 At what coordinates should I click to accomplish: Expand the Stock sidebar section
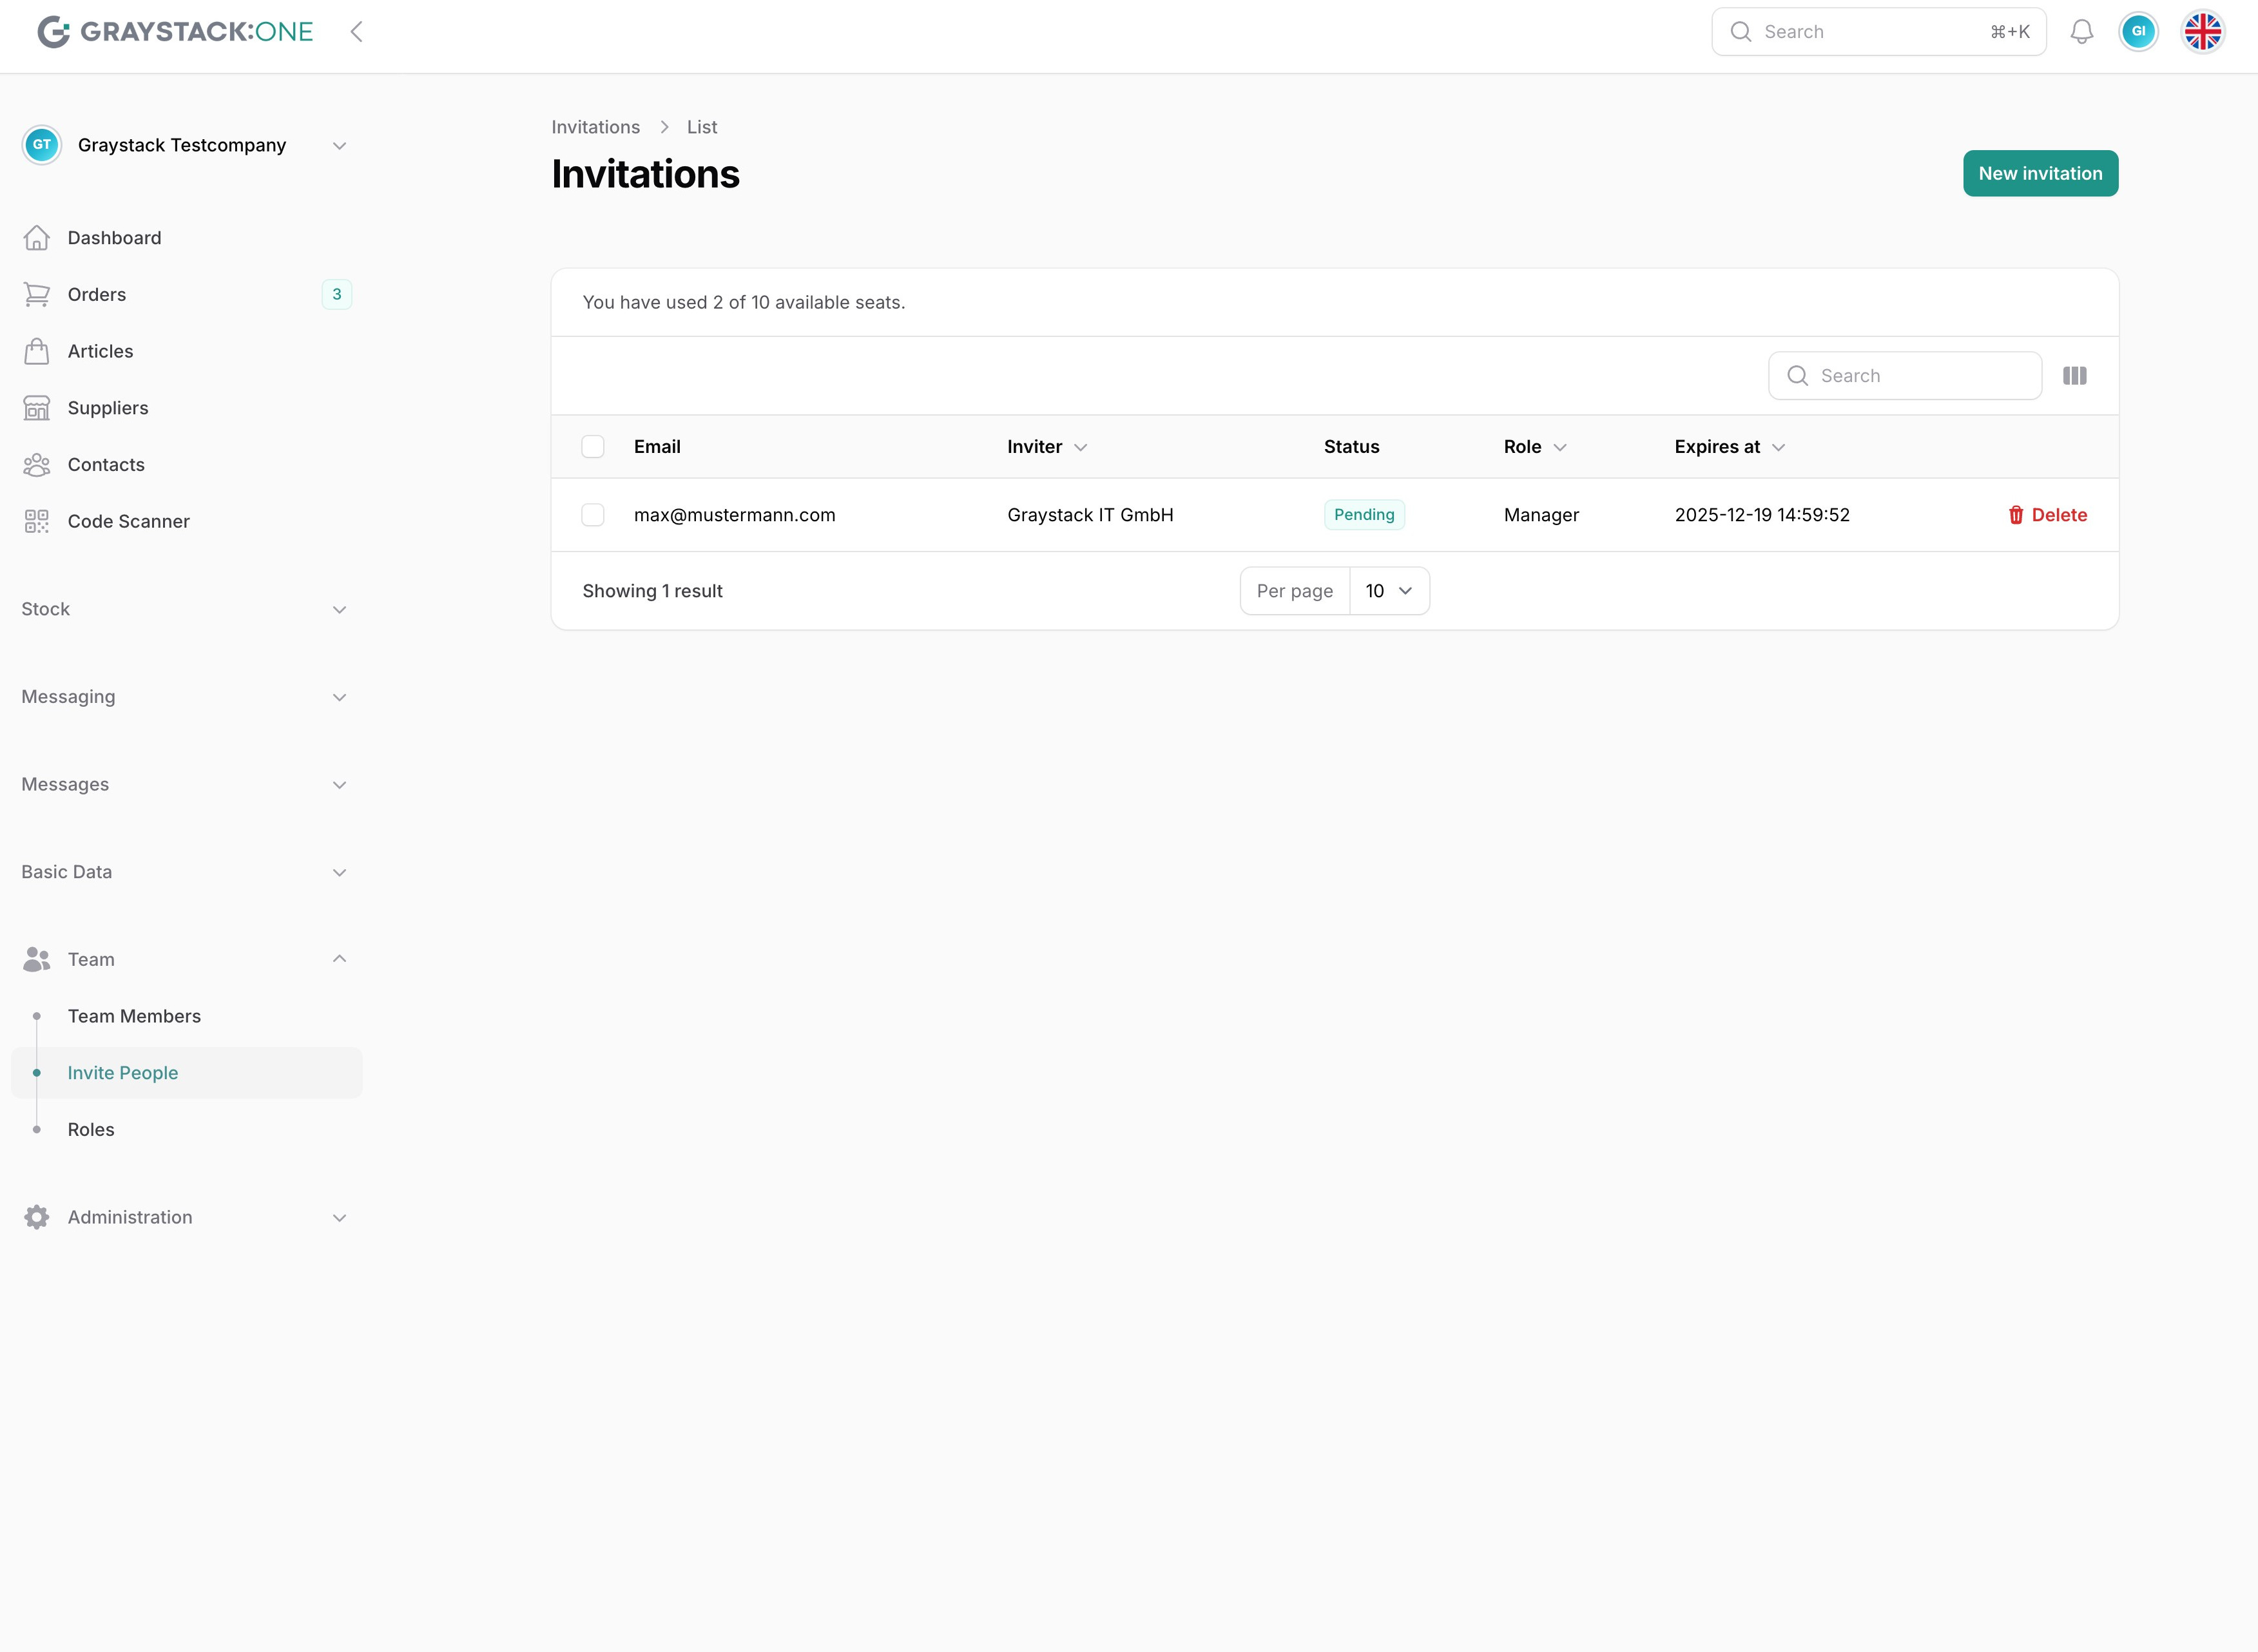coord(186,609)
